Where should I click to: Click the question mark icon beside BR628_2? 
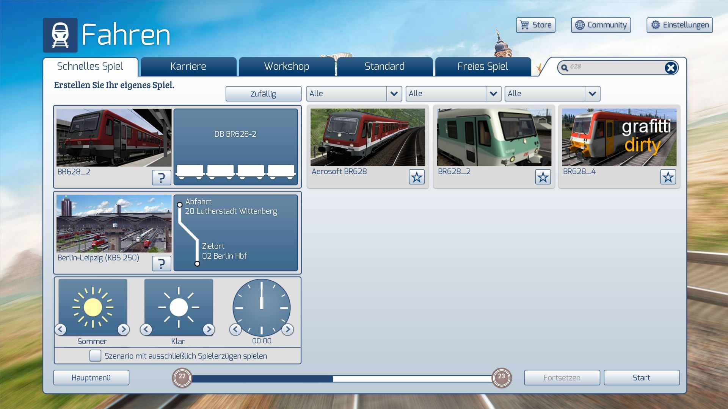click(161, 177)
